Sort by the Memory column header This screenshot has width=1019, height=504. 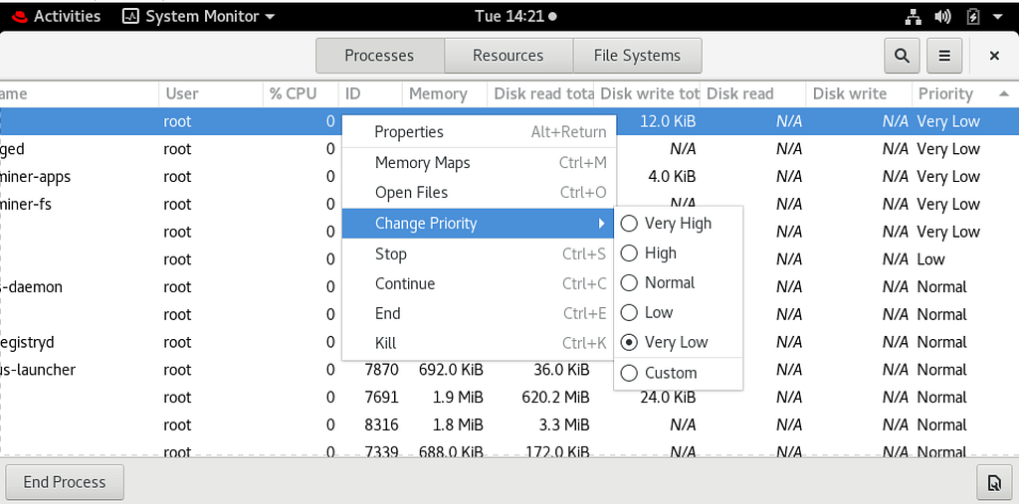445,94
